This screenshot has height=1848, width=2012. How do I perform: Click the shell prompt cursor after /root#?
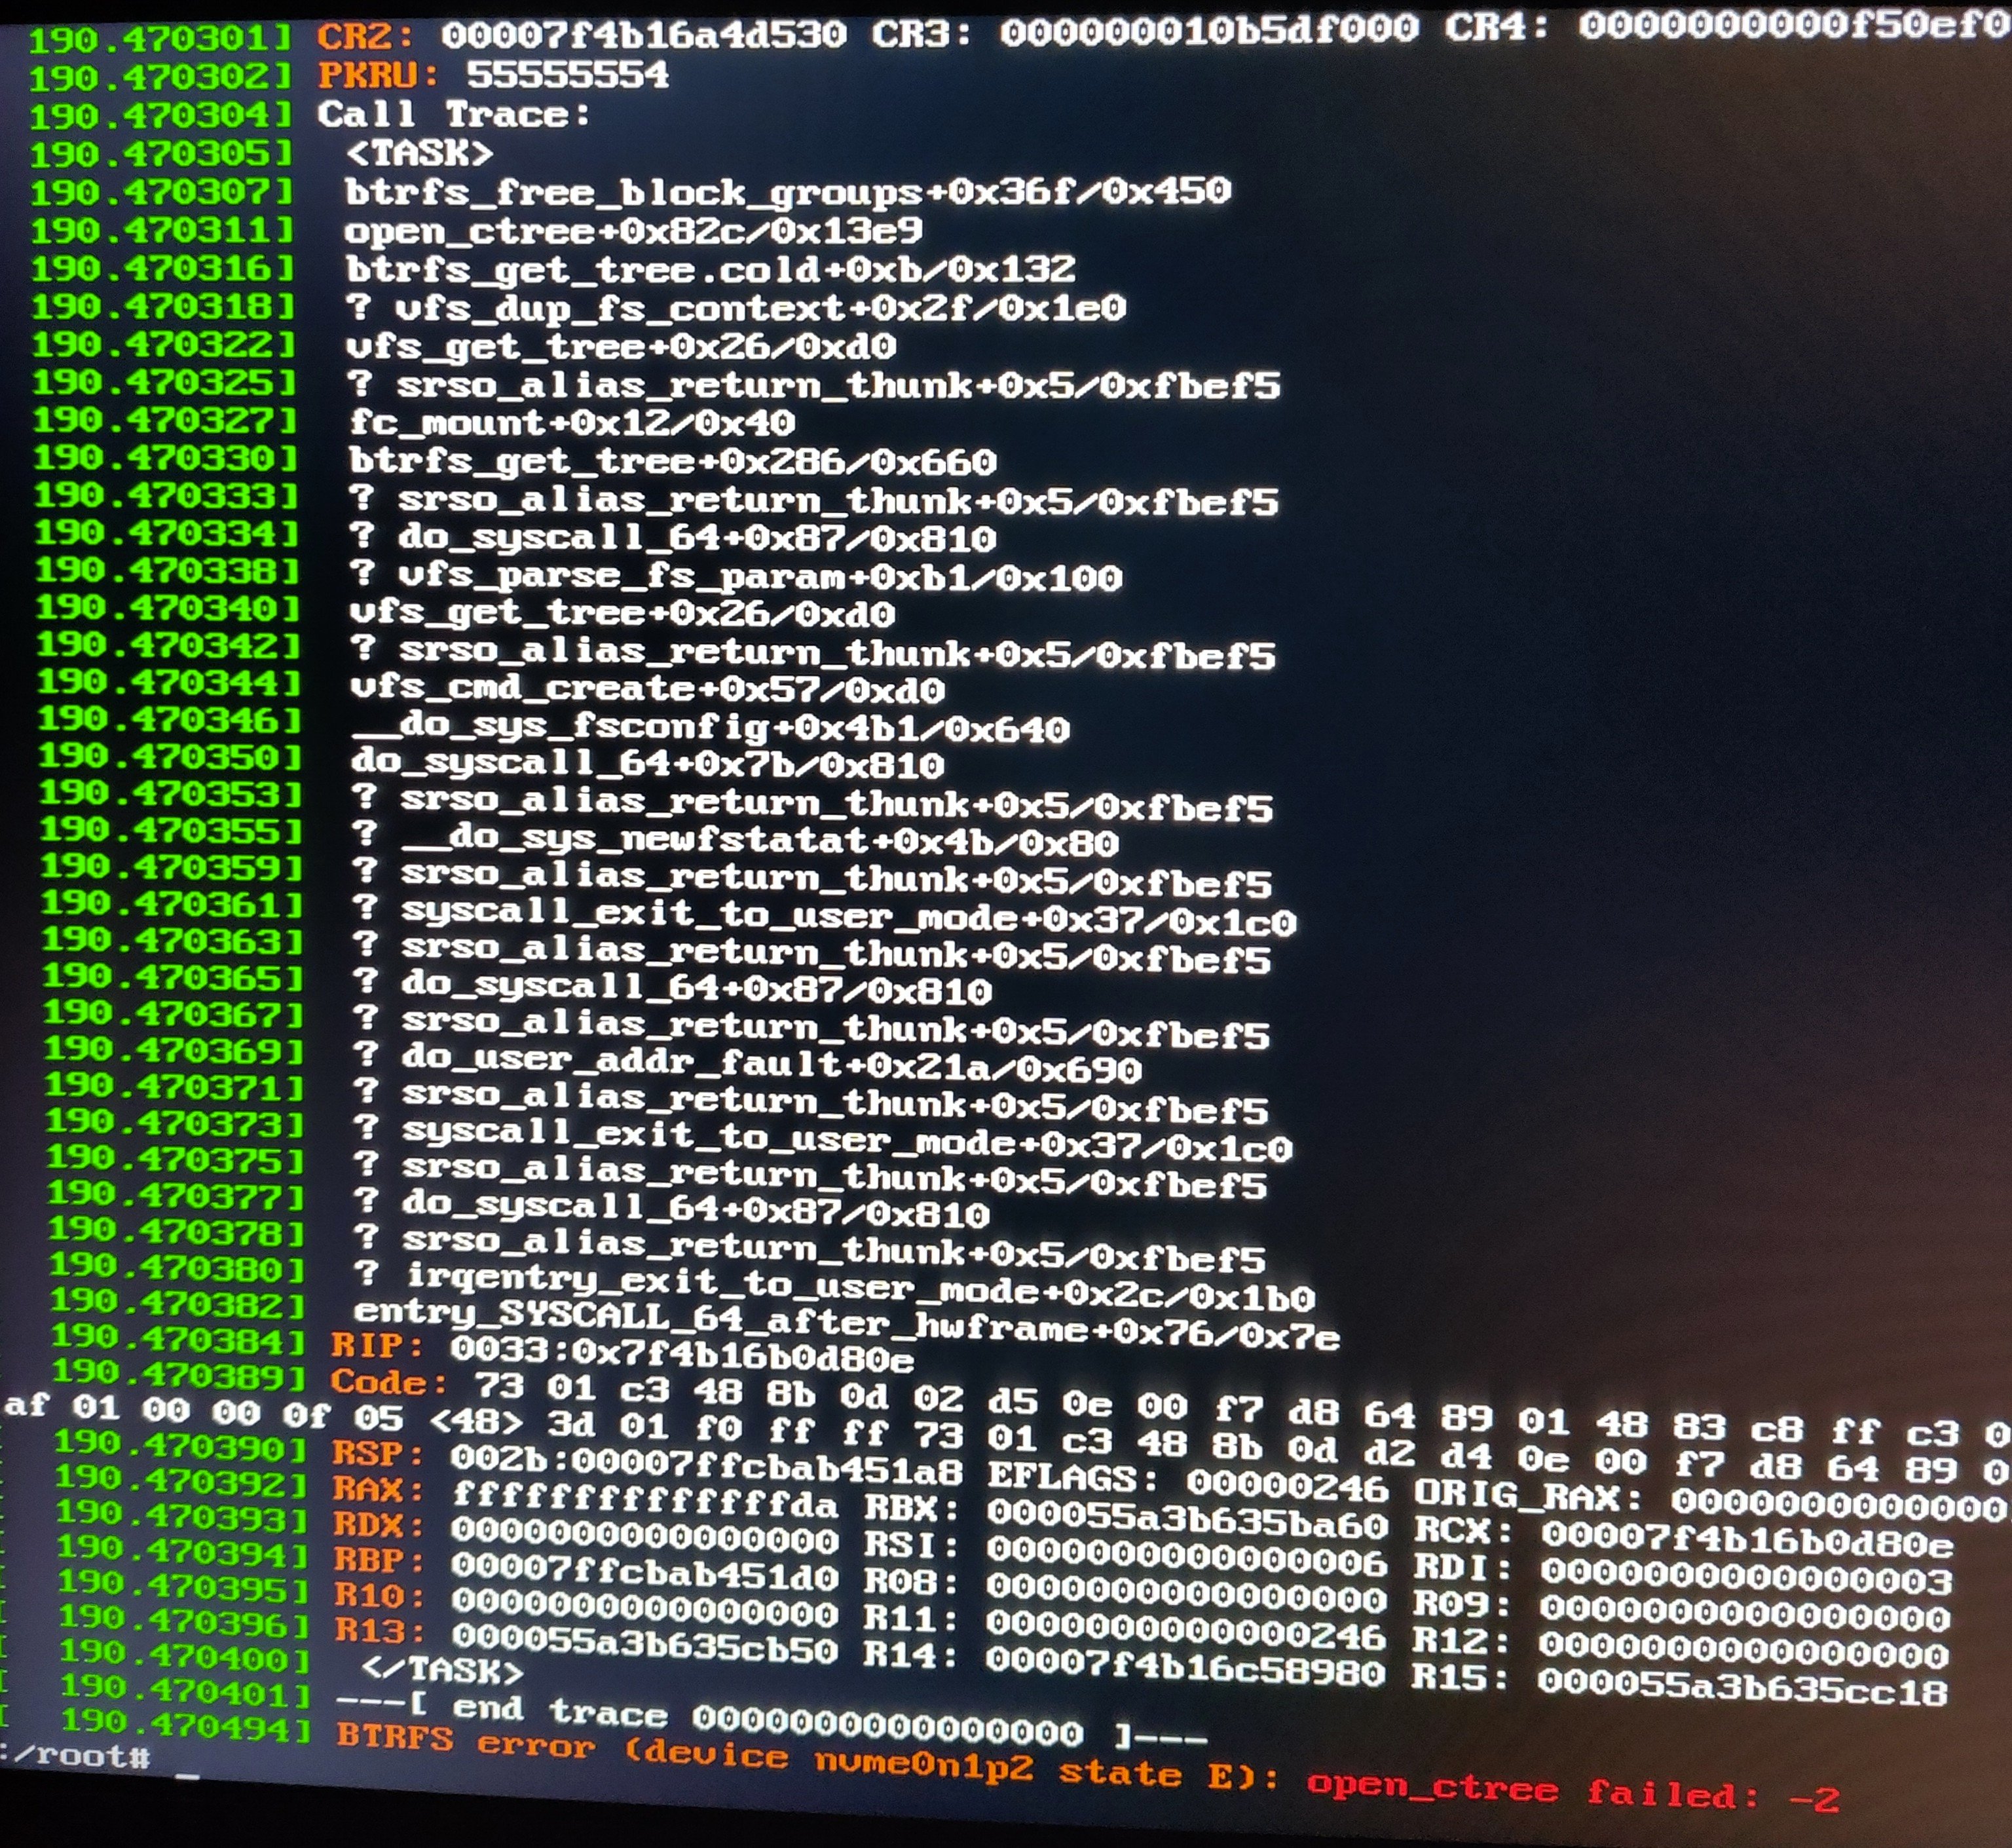[x=187, y=1777]
